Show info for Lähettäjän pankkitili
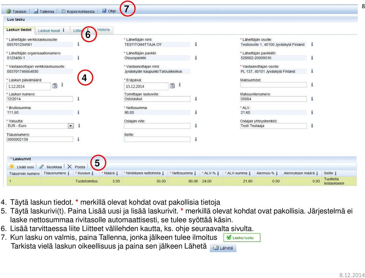 [312, 57]
